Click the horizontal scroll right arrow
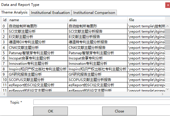 click(162, 94)
